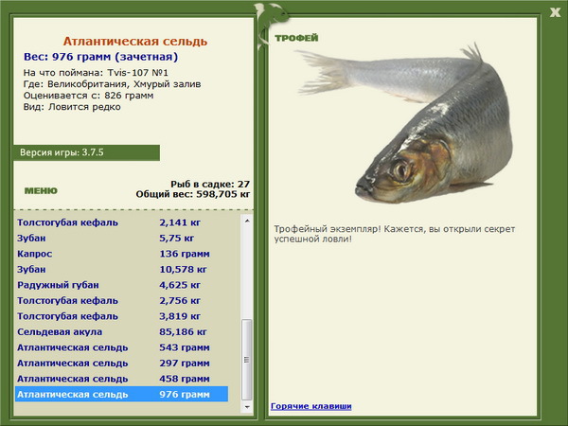Click the На что поймана: Tvis-107 line

tap(96, 73)
